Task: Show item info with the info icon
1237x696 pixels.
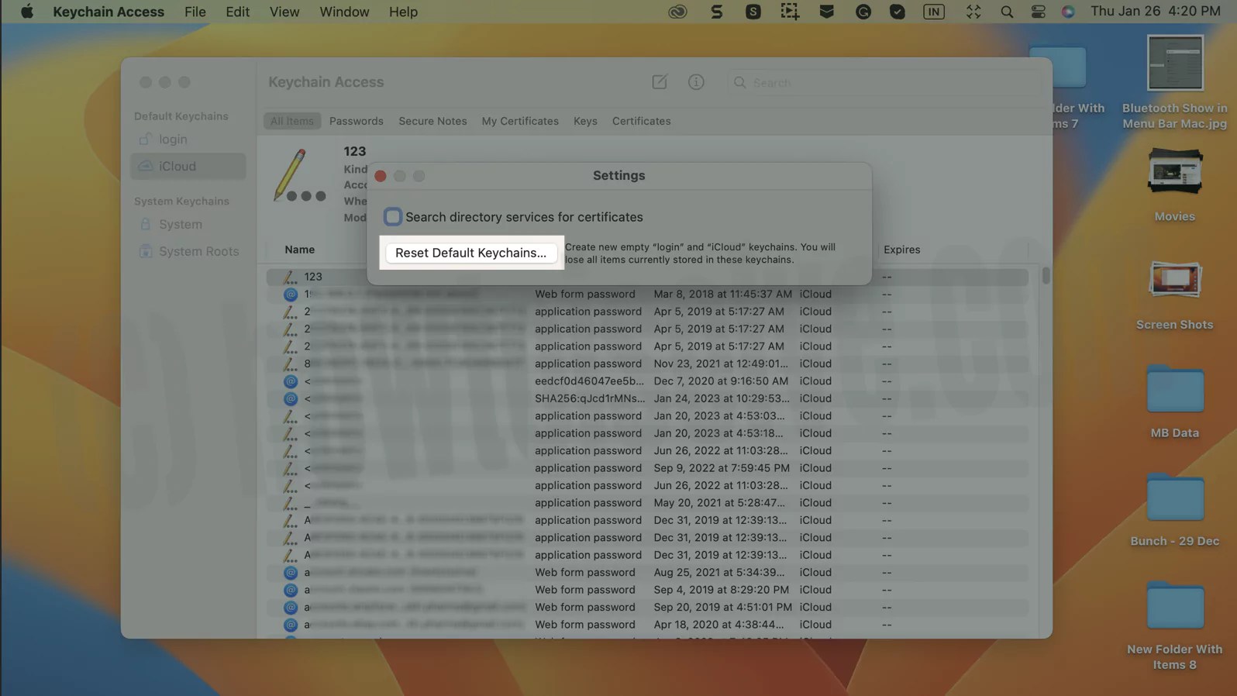Action: [x=696, y=82]
